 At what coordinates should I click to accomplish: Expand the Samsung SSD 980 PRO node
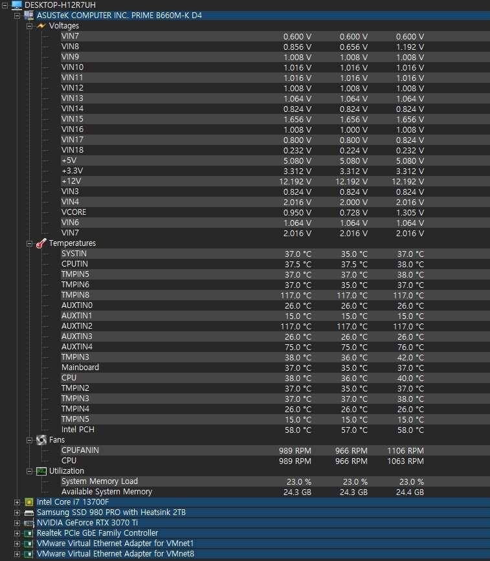point(17,513)
